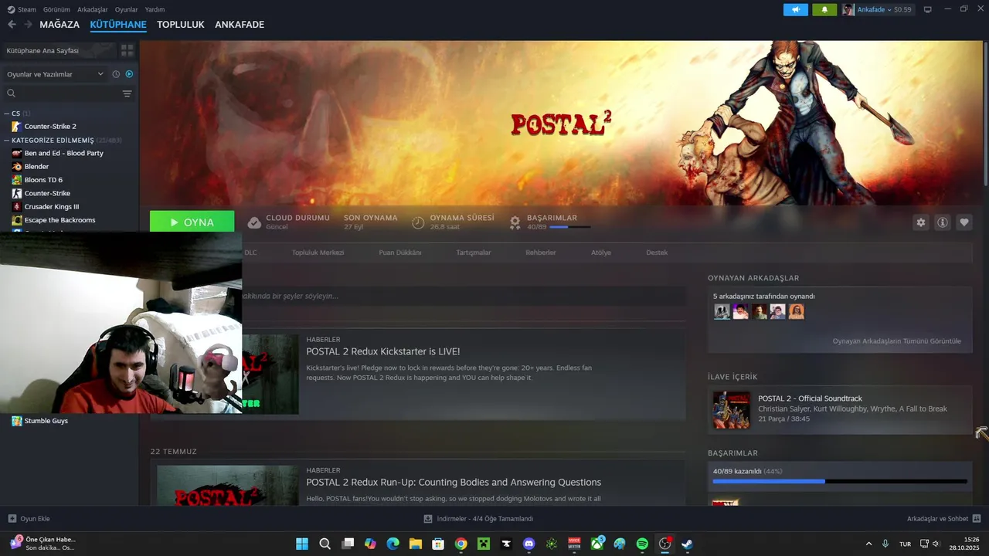The width and height of the screenshot is (989, 556).
Task: Open advanced filter options icon
Action: pos(127,93)
